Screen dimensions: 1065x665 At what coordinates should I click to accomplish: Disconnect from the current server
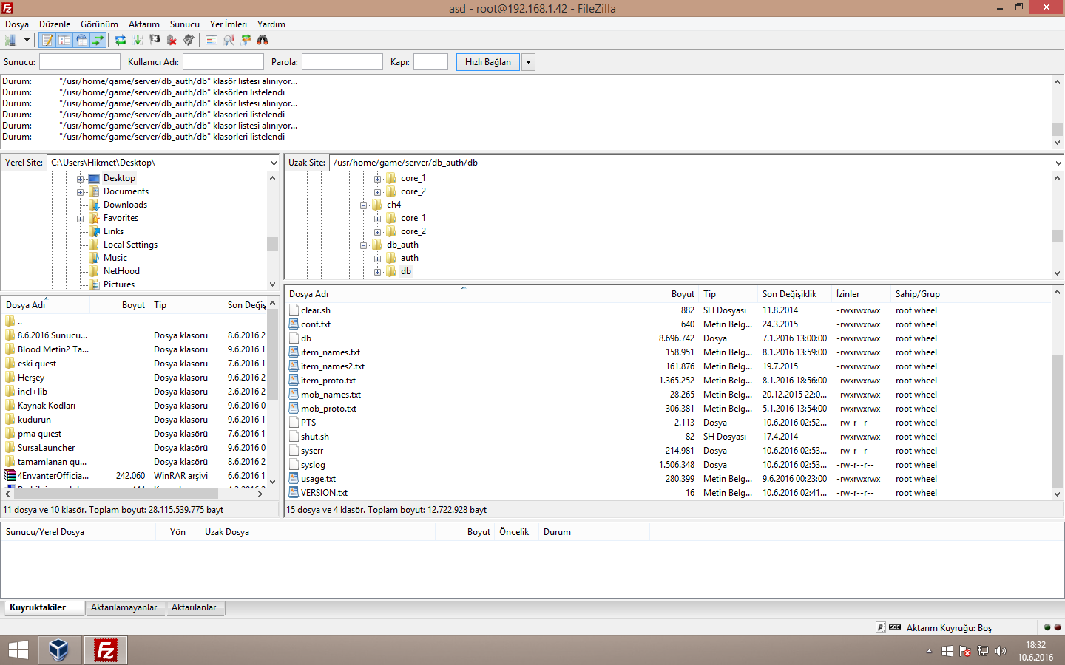click(172, 40)
